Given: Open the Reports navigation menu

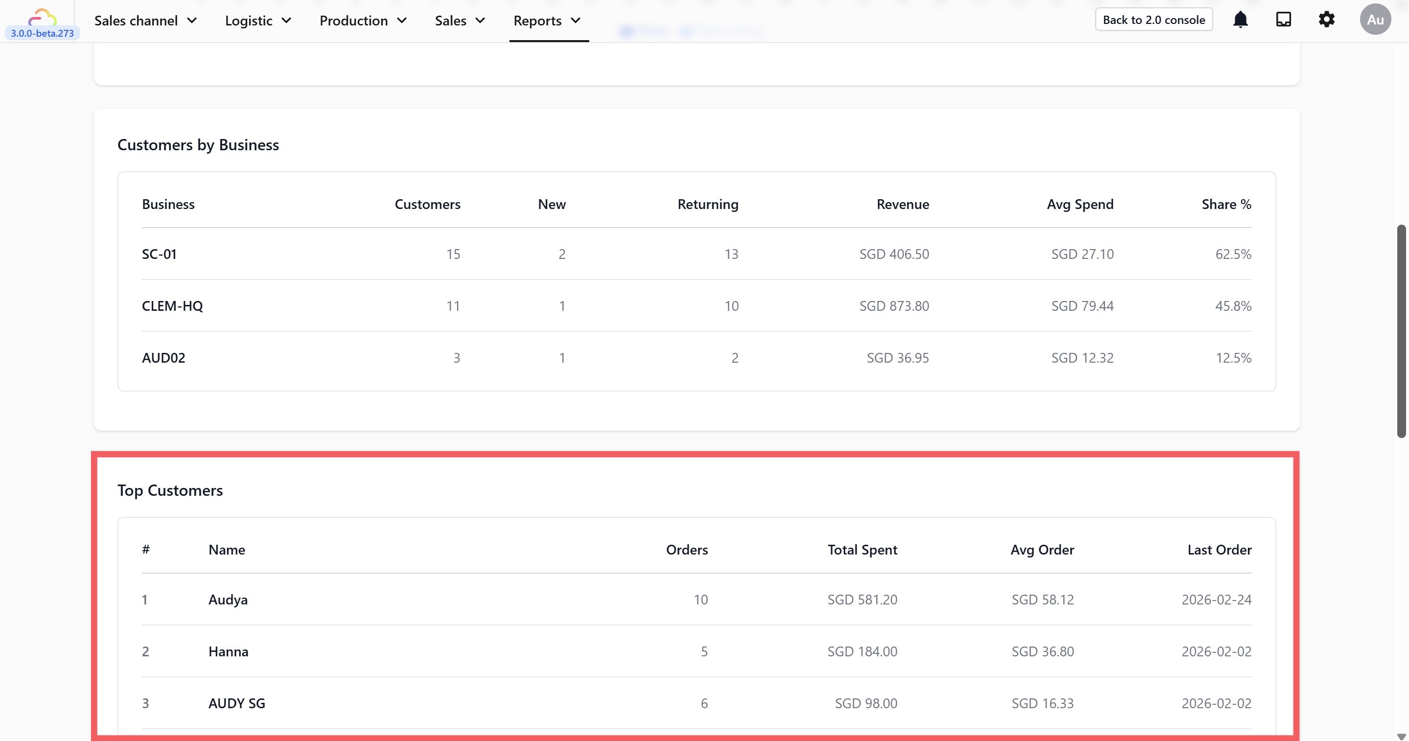Looking at the screenshot, I should pyautogui.click(x=547, y=21).
